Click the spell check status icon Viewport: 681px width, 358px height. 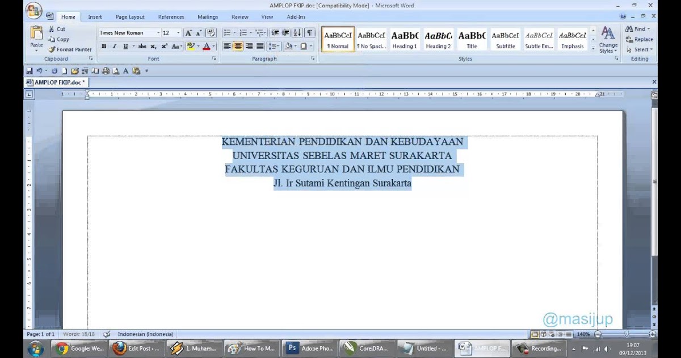(x=107, y=334)
